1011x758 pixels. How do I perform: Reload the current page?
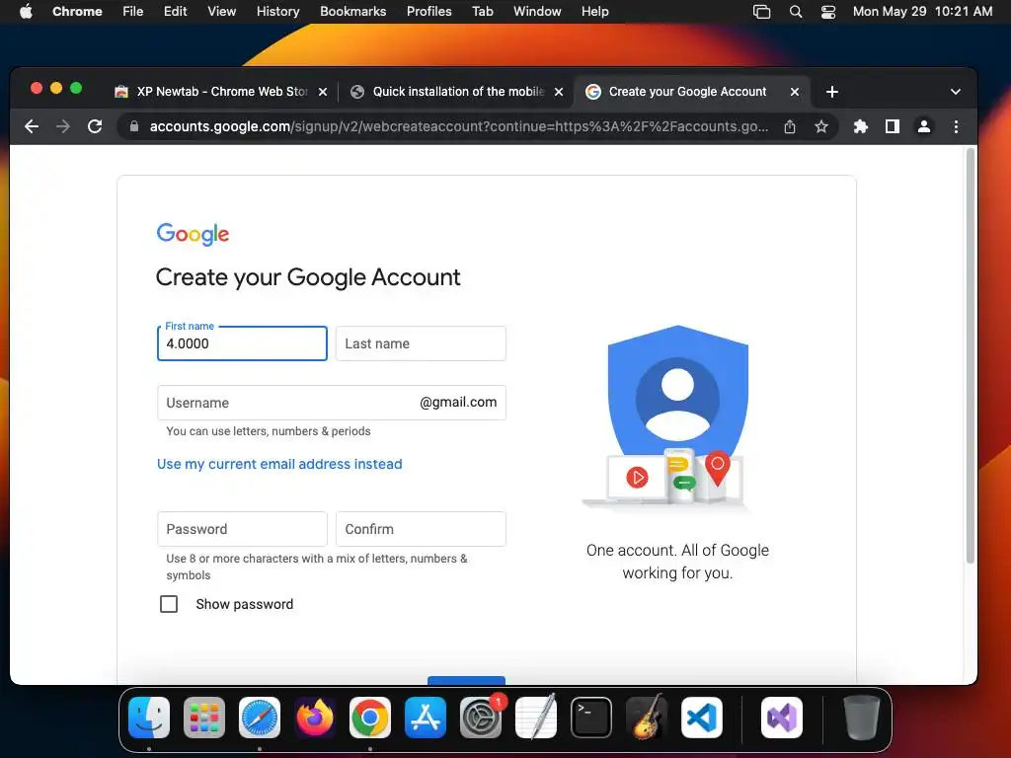click(x=95, y=126)
